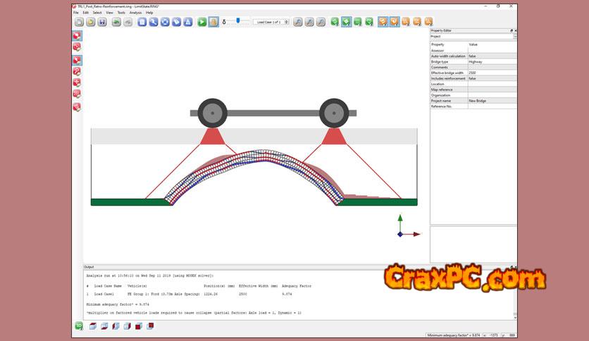Open the Load Case 1 of 1 selector
Image resolution: width=589 pixels, height=341 pixels.
click(272, 23)
